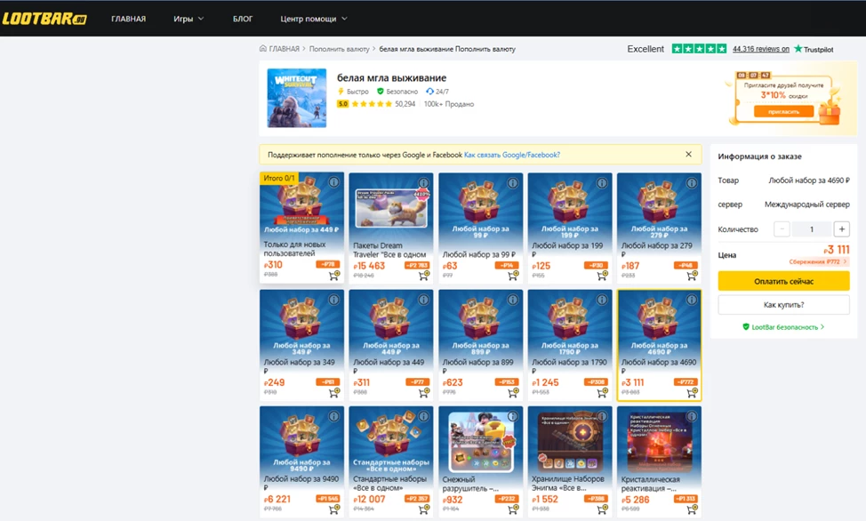The height and width of the screenshot is (521, 866).
Task: Show info for Dream Traveler pack
Action: point(423,183)
